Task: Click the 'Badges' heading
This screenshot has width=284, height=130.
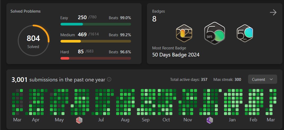Action: (x=159, y=11)
